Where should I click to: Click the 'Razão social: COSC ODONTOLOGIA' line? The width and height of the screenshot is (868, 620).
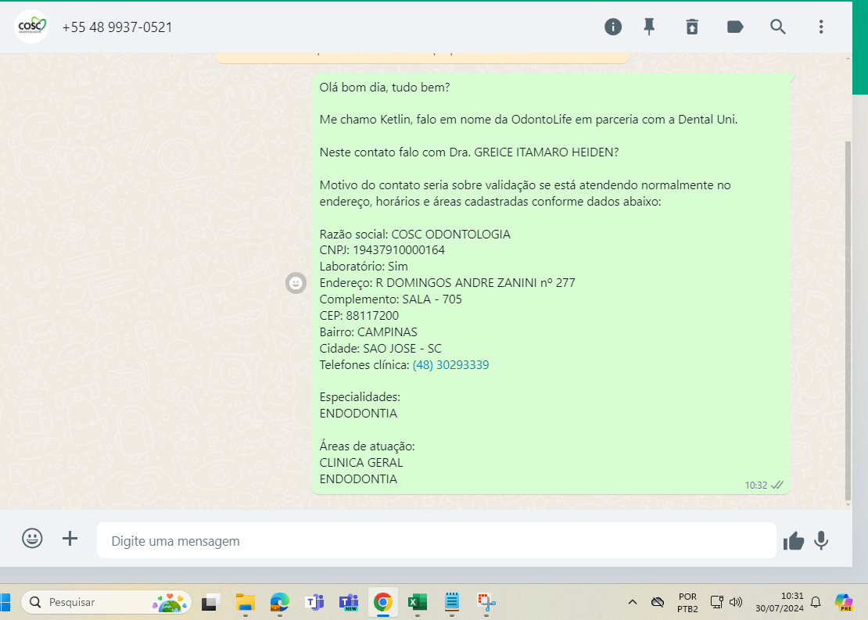(414, 234)
